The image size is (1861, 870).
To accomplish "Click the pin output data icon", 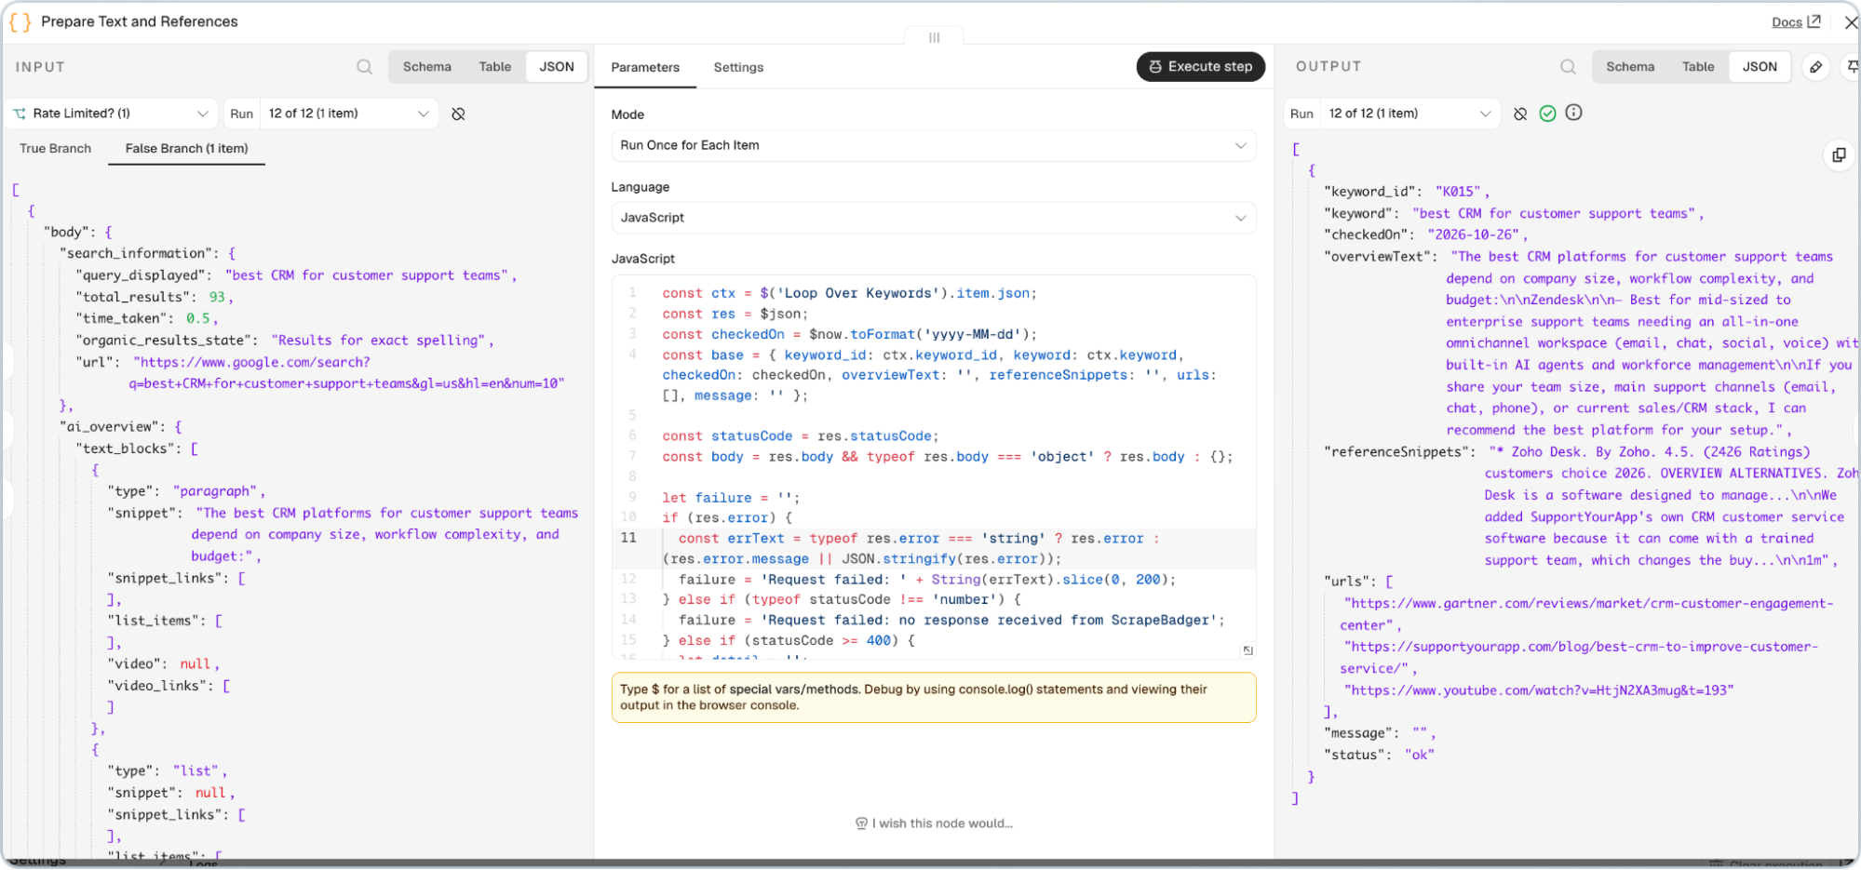I will click(1853, 67).
